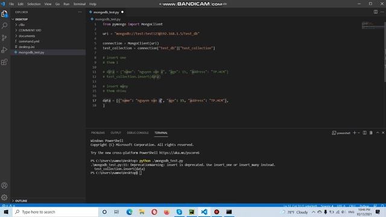Click the taskbar clock and date

[364, 212]
